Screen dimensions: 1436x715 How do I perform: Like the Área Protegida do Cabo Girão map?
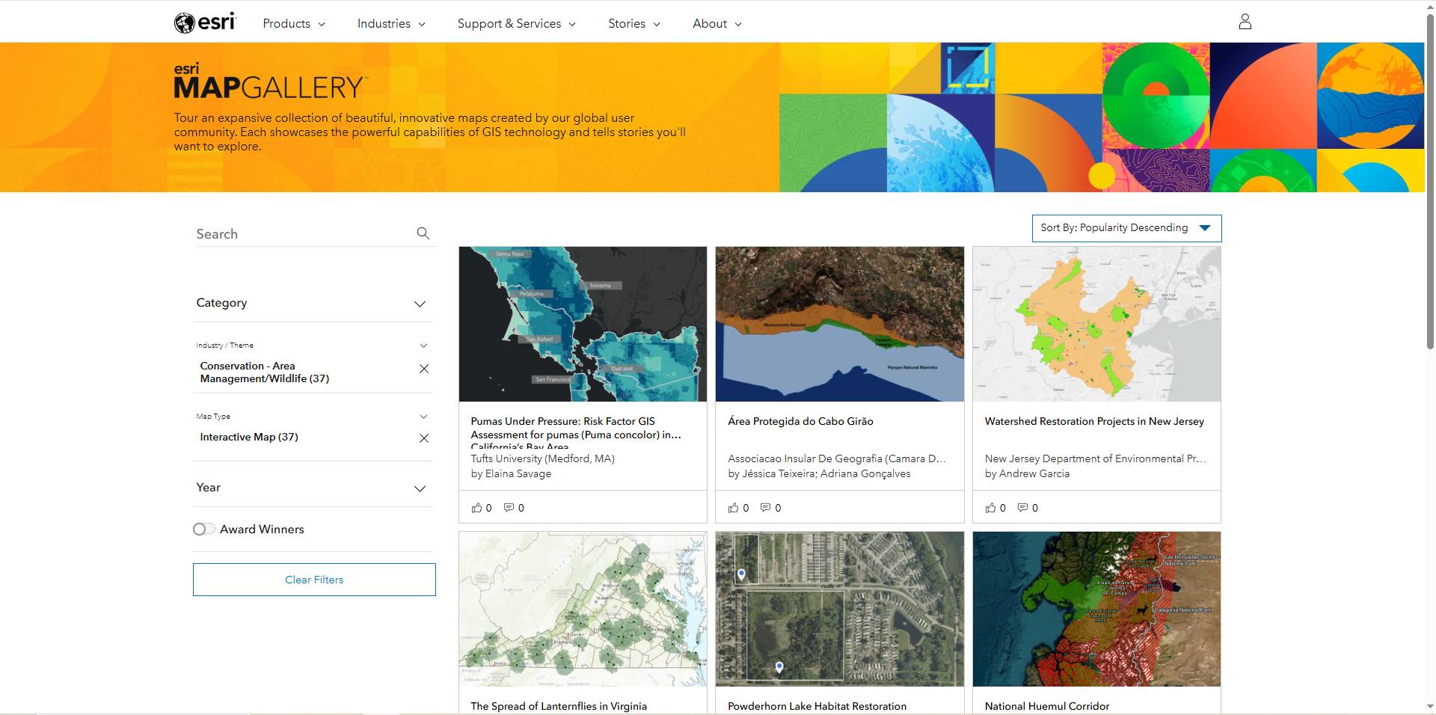[733, 508]
